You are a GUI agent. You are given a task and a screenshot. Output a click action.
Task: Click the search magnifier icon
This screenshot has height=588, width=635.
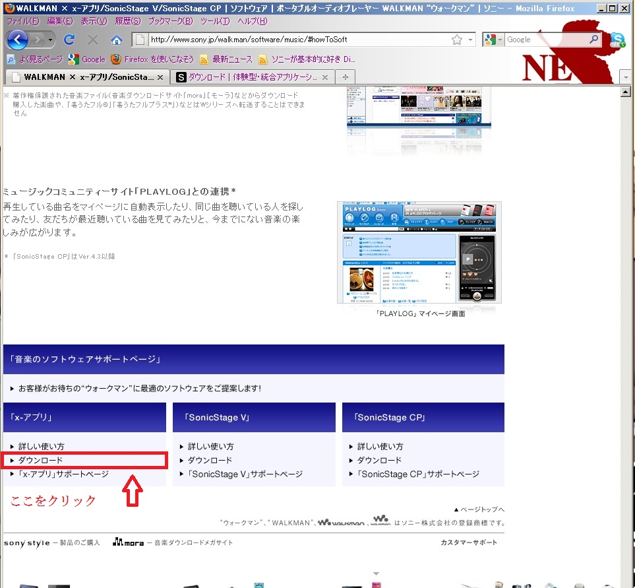coord(594,40)
